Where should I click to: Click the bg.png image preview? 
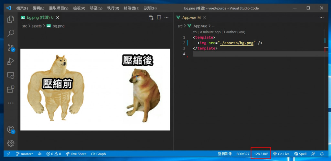[95, 90]
